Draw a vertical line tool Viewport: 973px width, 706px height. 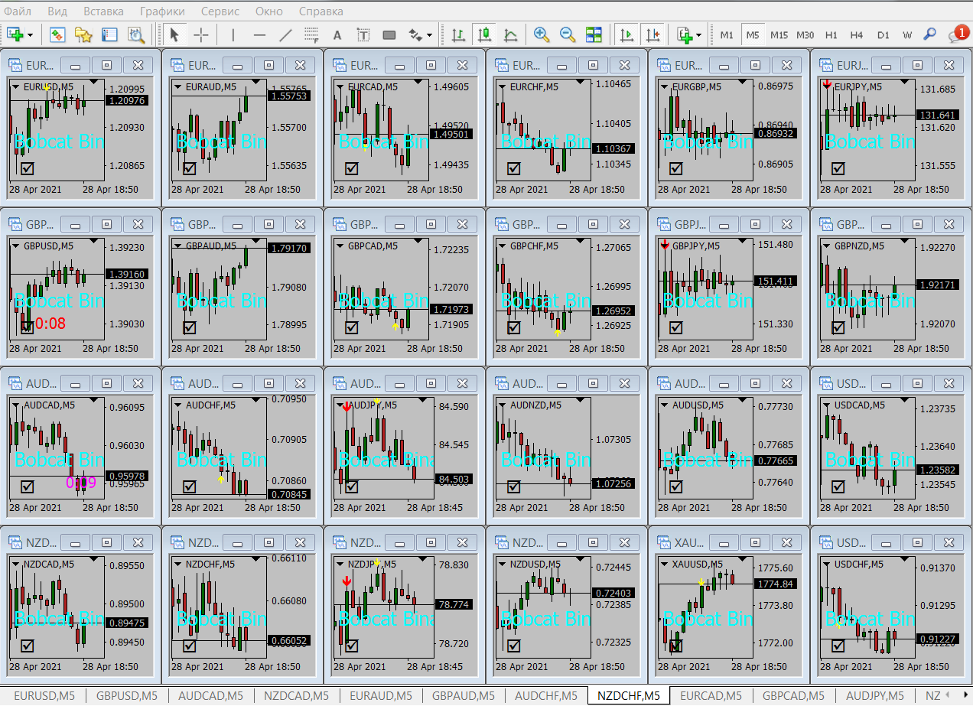[233, 34]
